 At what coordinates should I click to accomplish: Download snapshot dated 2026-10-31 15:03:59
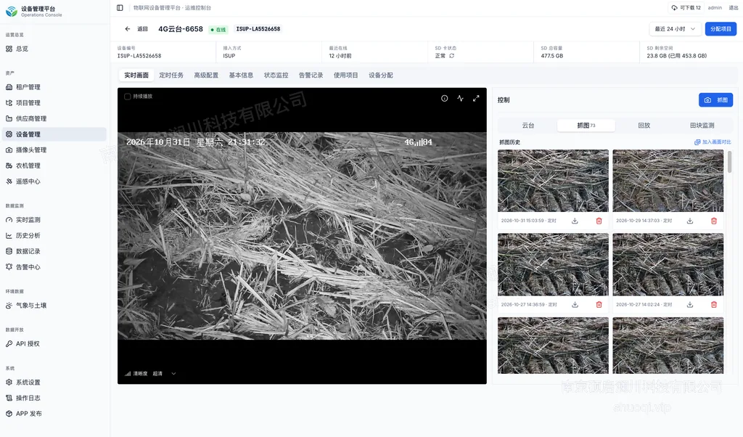point(575,221)
